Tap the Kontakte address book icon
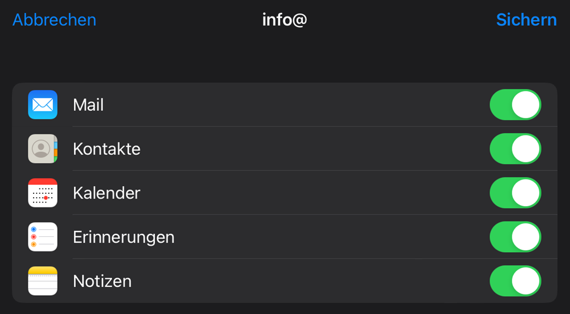 coord(42,149)
